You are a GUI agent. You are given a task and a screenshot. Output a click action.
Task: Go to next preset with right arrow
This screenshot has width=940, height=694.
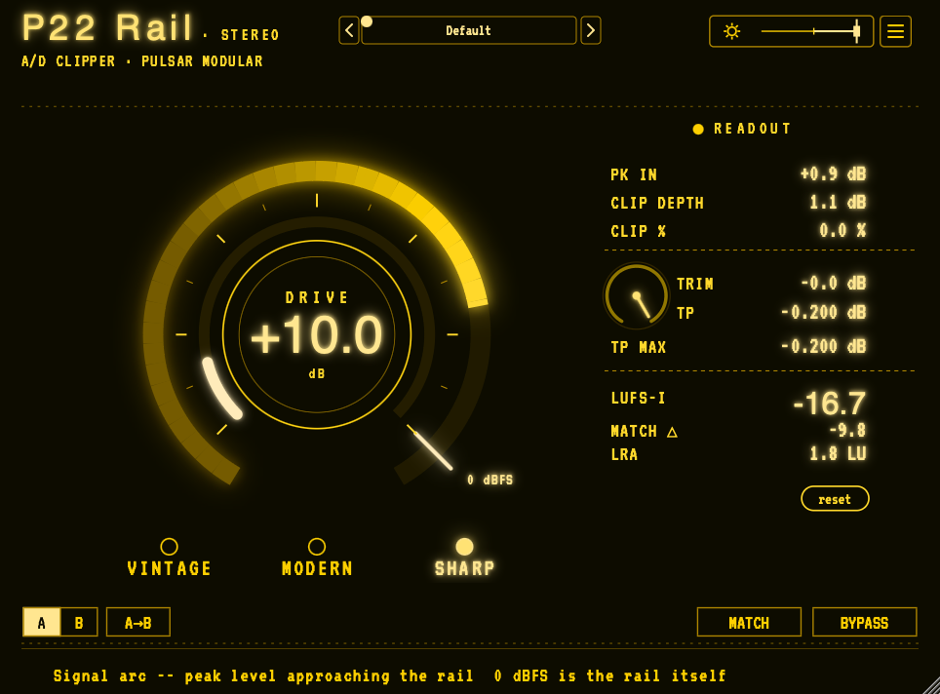point(591,30)
